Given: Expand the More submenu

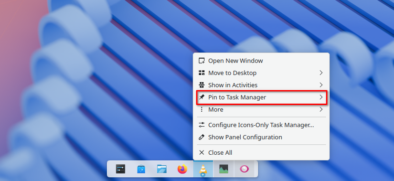Looking at the screenshot, I should point(261,109).
